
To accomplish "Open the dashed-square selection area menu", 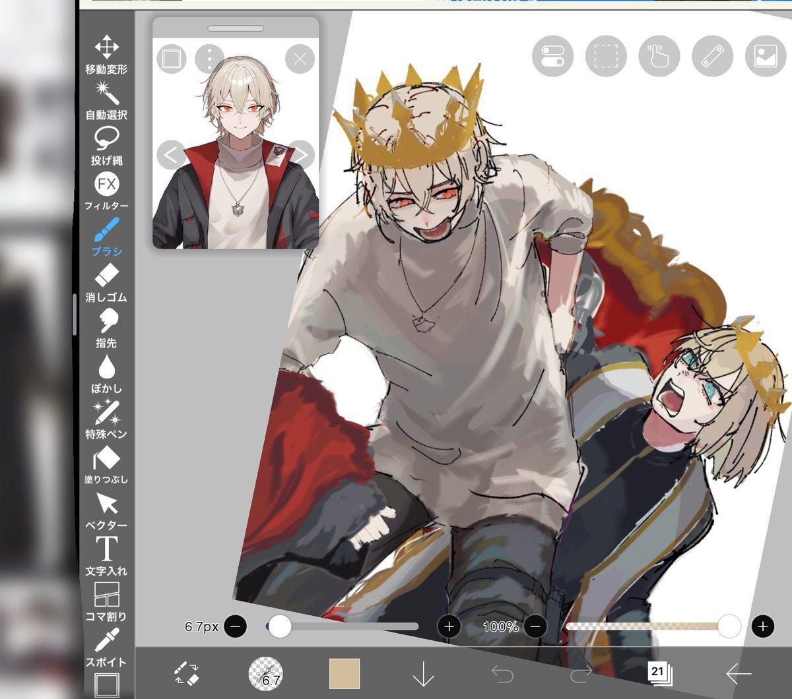I will pyautogui.click(x=606, y=56).
